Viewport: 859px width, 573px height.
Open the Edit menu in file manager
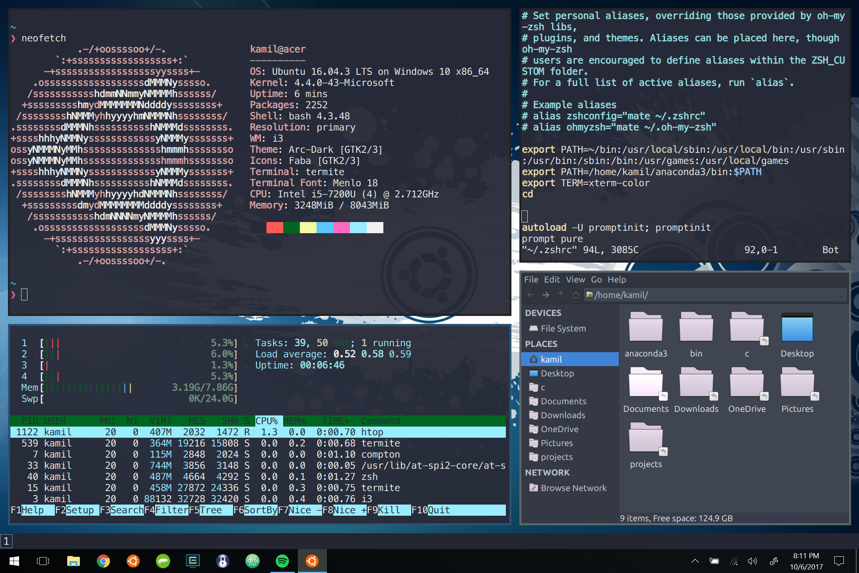point(552,279)
